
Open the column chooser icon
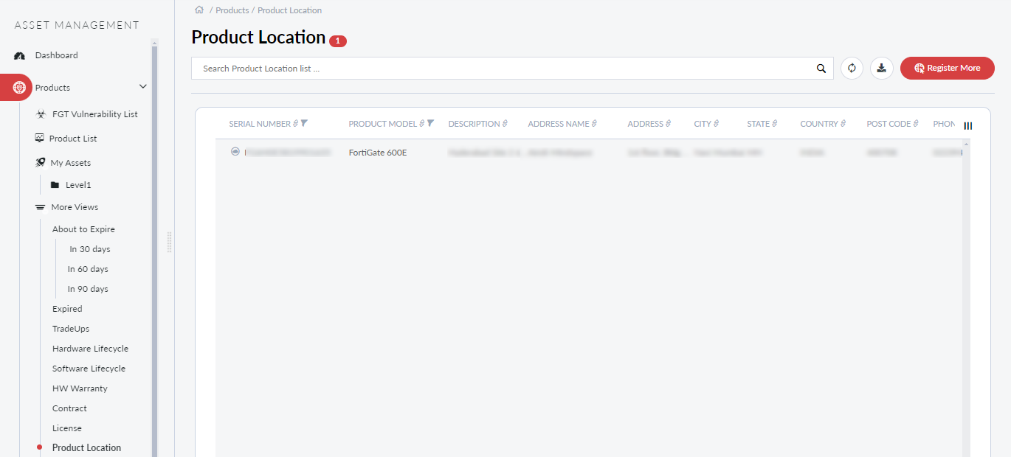coord(968,126)
